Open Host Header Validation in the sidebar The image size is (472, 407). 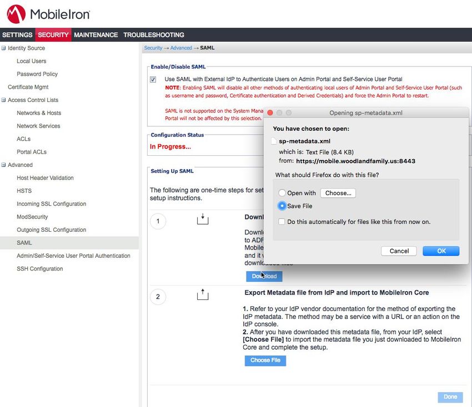tap(45, 178)
